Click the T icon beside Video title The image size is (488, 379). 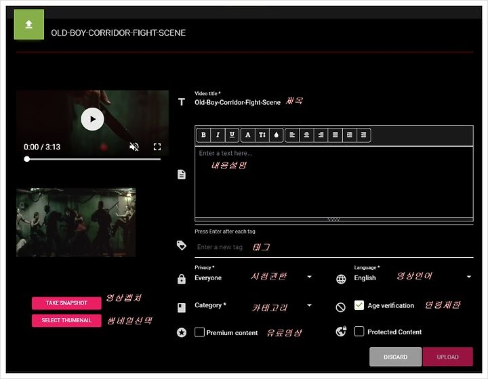(x=182, y=102)
